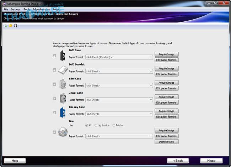Click the silver Disc icon
This screenshot has width=231, height=167.
click(63, 132)
